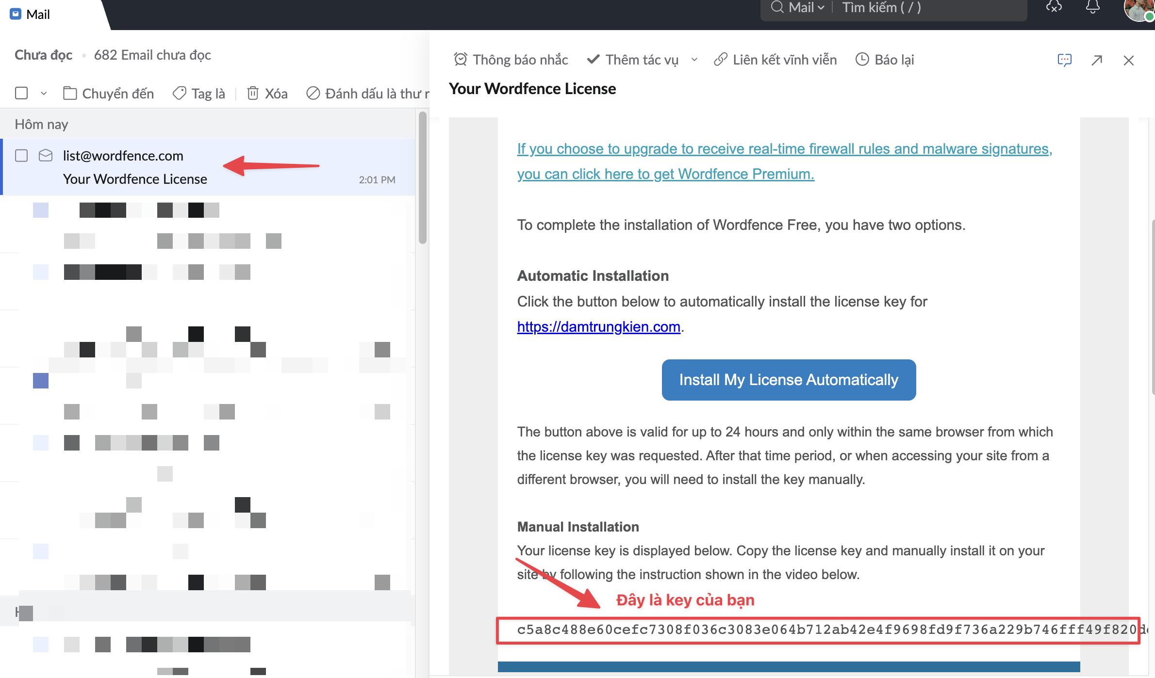
Task: Close the email preview pane
Action: [1129, 60]
